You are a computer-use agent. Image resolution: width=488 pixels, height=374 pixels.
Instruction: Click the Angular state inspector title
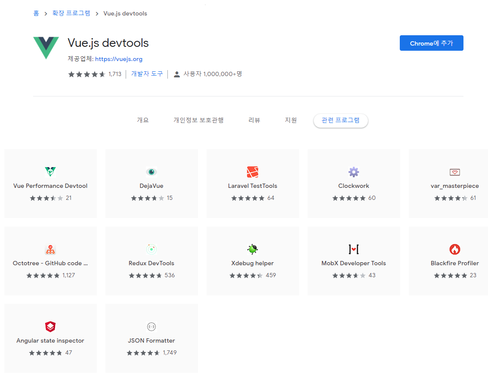50,341
